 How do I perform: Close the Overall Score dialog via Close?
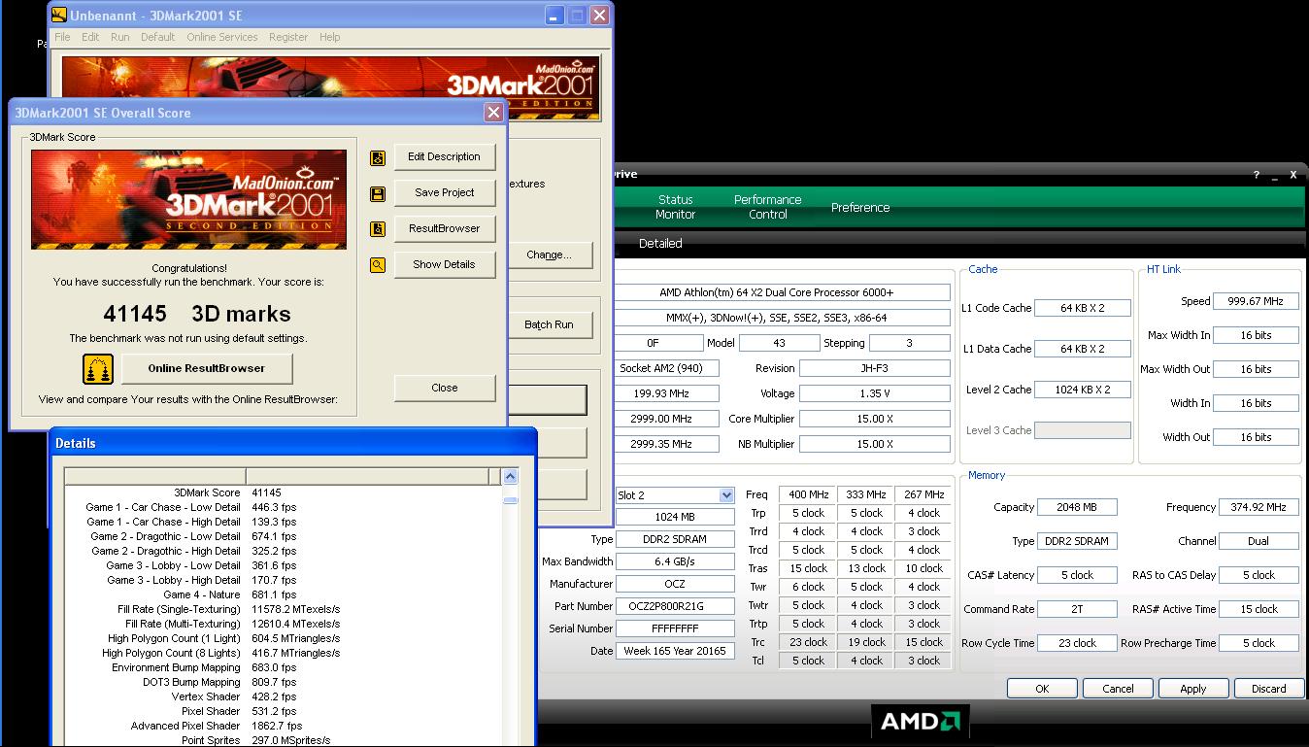click(444, 388)
